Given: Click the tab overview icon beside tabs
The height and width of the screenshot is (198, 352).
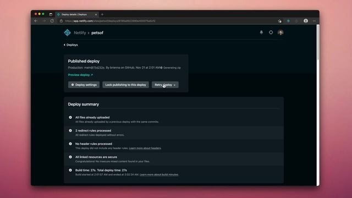Looking at the screenshot, I should [x=51, y=15].
